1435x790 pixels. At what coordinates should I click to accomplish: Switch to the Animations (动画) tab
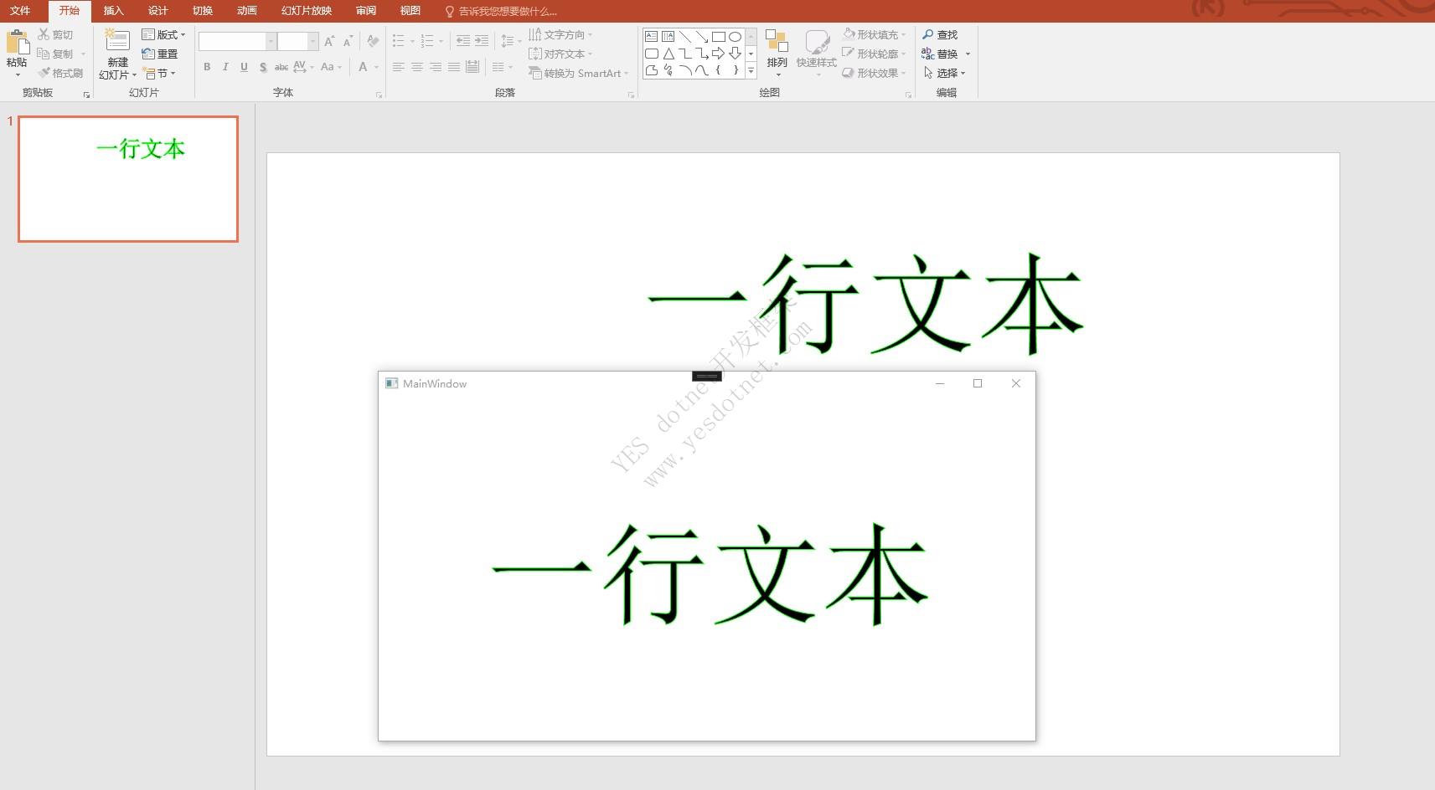[246, 11]
